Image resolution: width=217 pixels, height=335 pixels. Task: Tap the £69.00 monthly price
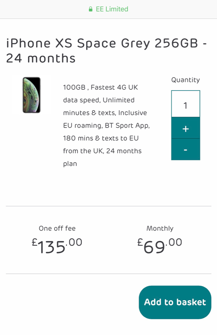160,246
